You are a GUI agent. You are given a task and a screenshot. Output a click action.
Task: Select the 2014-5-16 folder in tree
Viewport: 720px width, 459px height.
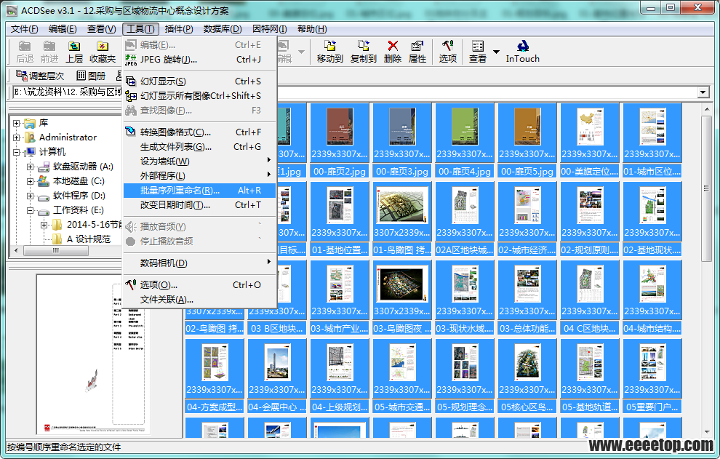point(87,225)
